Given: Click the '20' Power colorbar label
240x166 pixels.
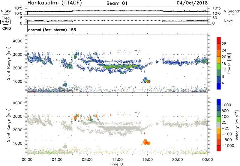Looking at the screenshot, I should point(224,57).
